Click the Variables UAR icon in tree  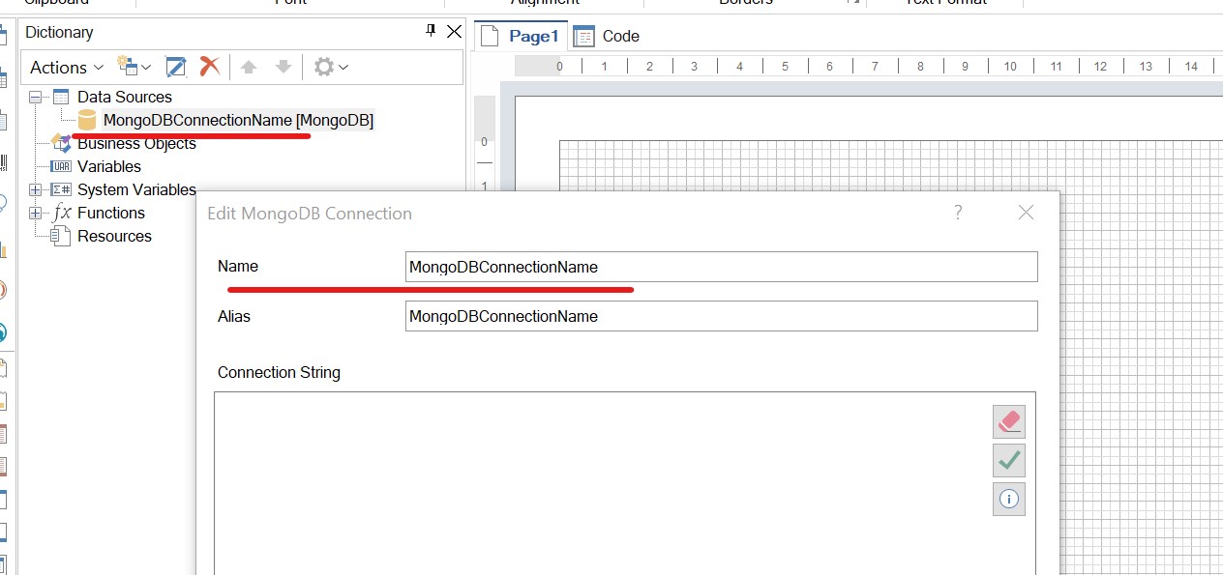(61, 166)
